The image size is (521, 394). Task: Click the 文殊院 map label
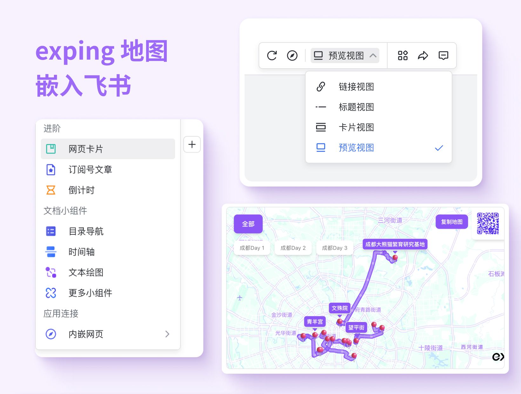[340, 308]
